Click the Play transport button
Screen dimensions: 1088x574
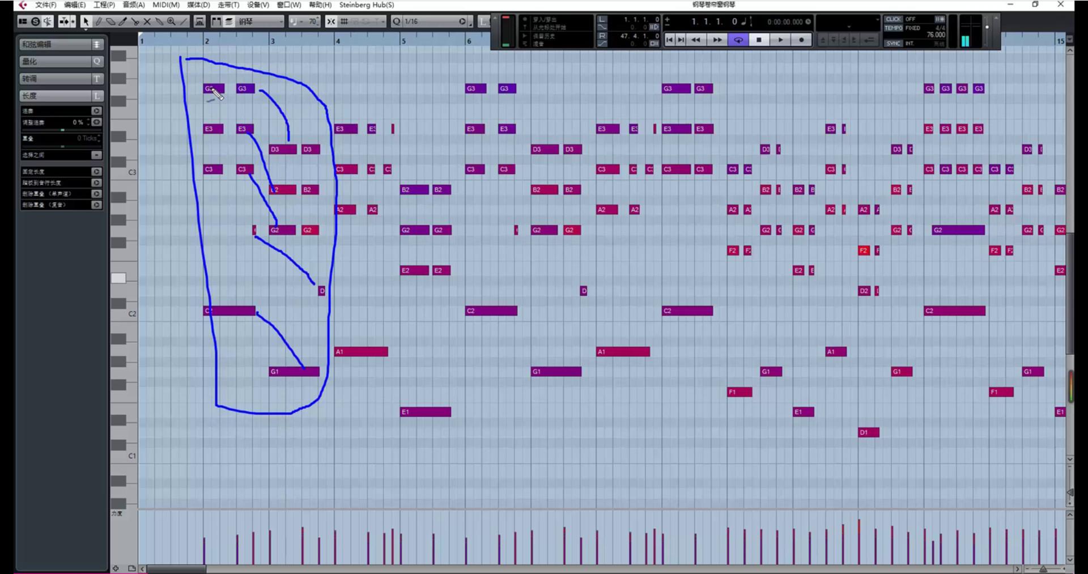click(780, 40)
